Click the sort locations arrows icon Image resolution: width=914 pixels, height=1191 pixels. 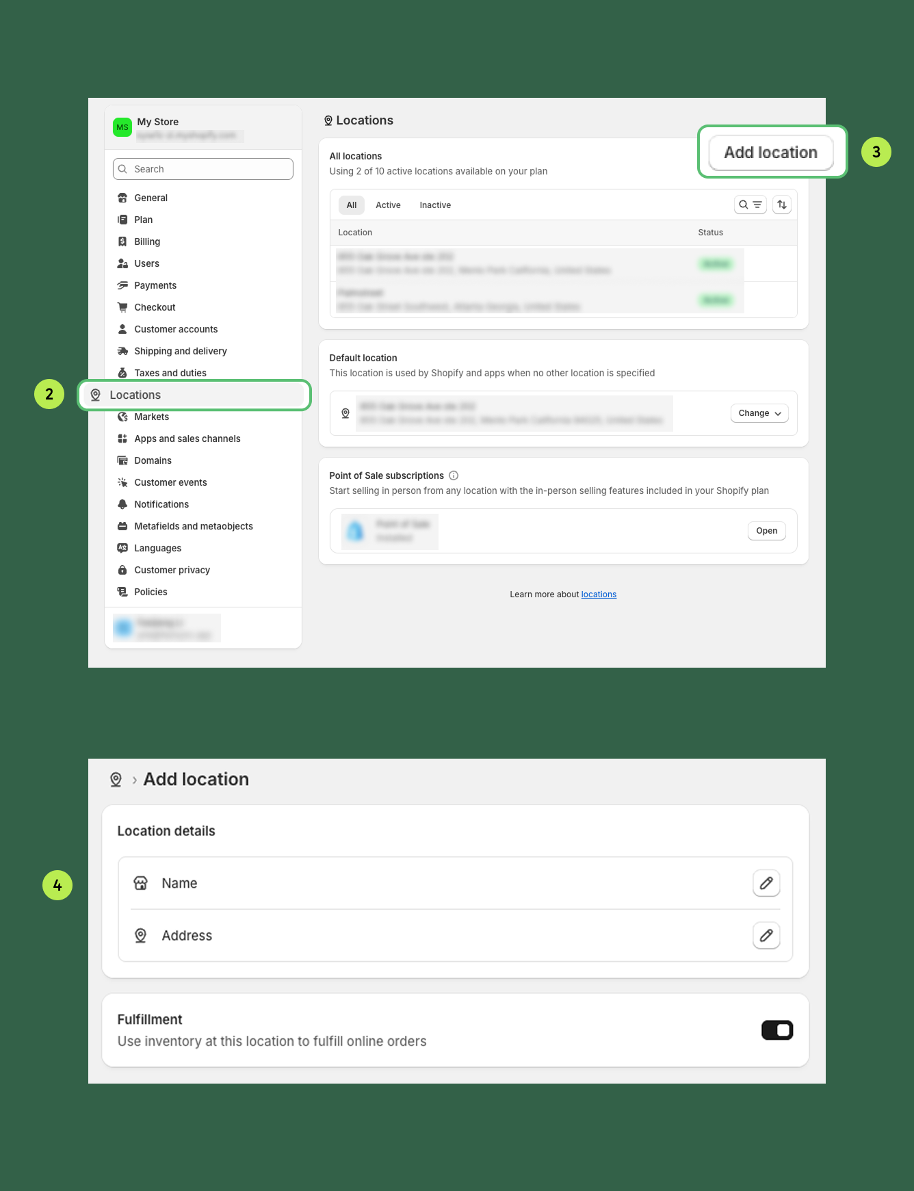pos(782,205)
